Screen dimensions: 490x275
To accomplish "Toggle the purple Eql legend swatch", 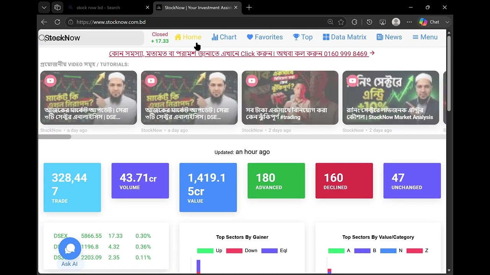I will [x=269, y=251].
